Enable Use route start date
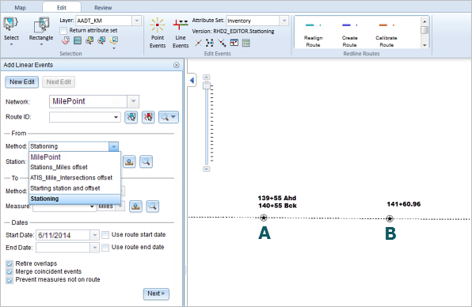The image size is (472, 307). [105, 235]
